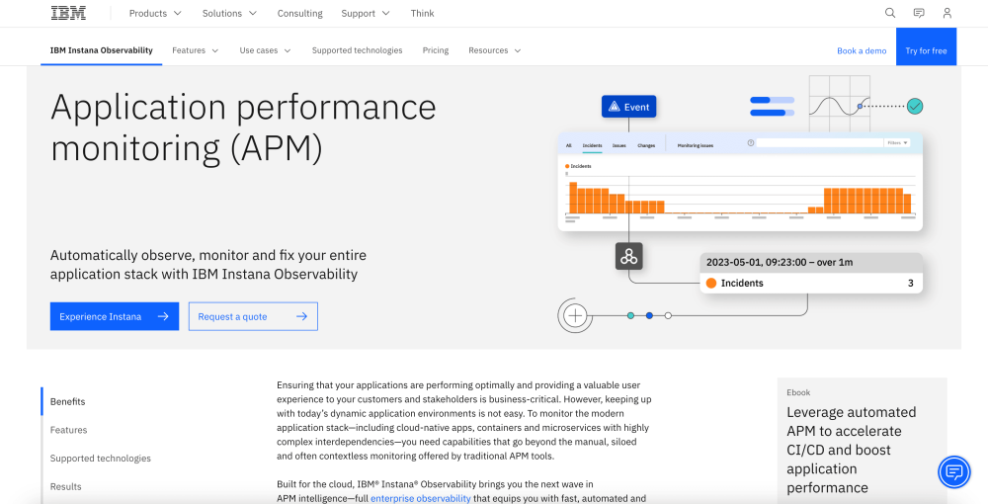988x504 pixels.
Task: Click the green checkmark circle icon
Action: (x=915, y=106)
